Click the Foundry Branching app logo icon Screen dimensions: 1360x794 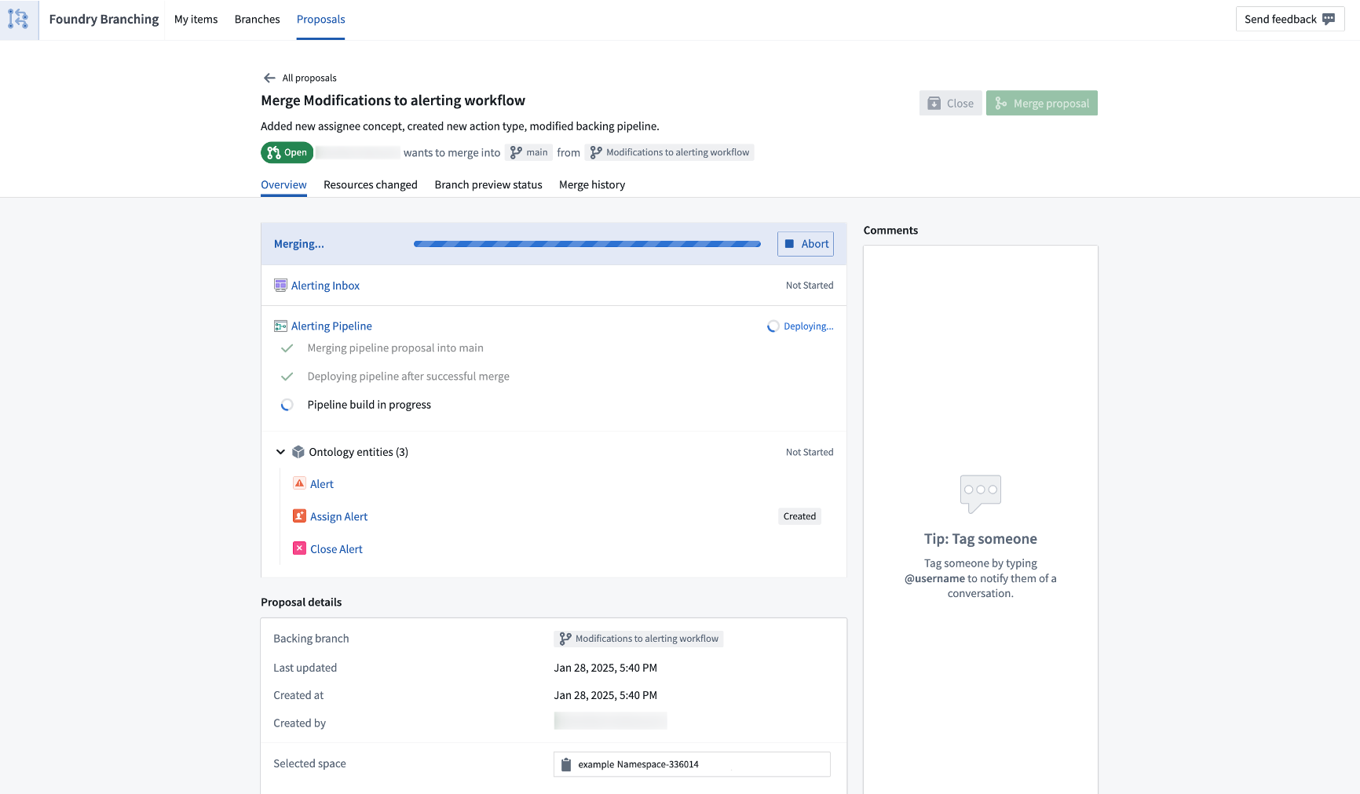coord(19,19)
